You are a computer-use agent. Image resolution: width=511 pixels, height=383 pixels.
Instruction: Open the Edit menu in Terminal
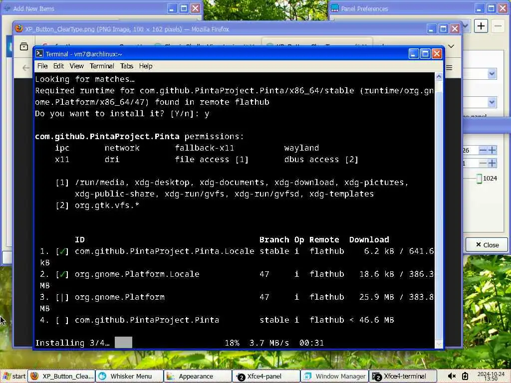[x=59, y=66]
